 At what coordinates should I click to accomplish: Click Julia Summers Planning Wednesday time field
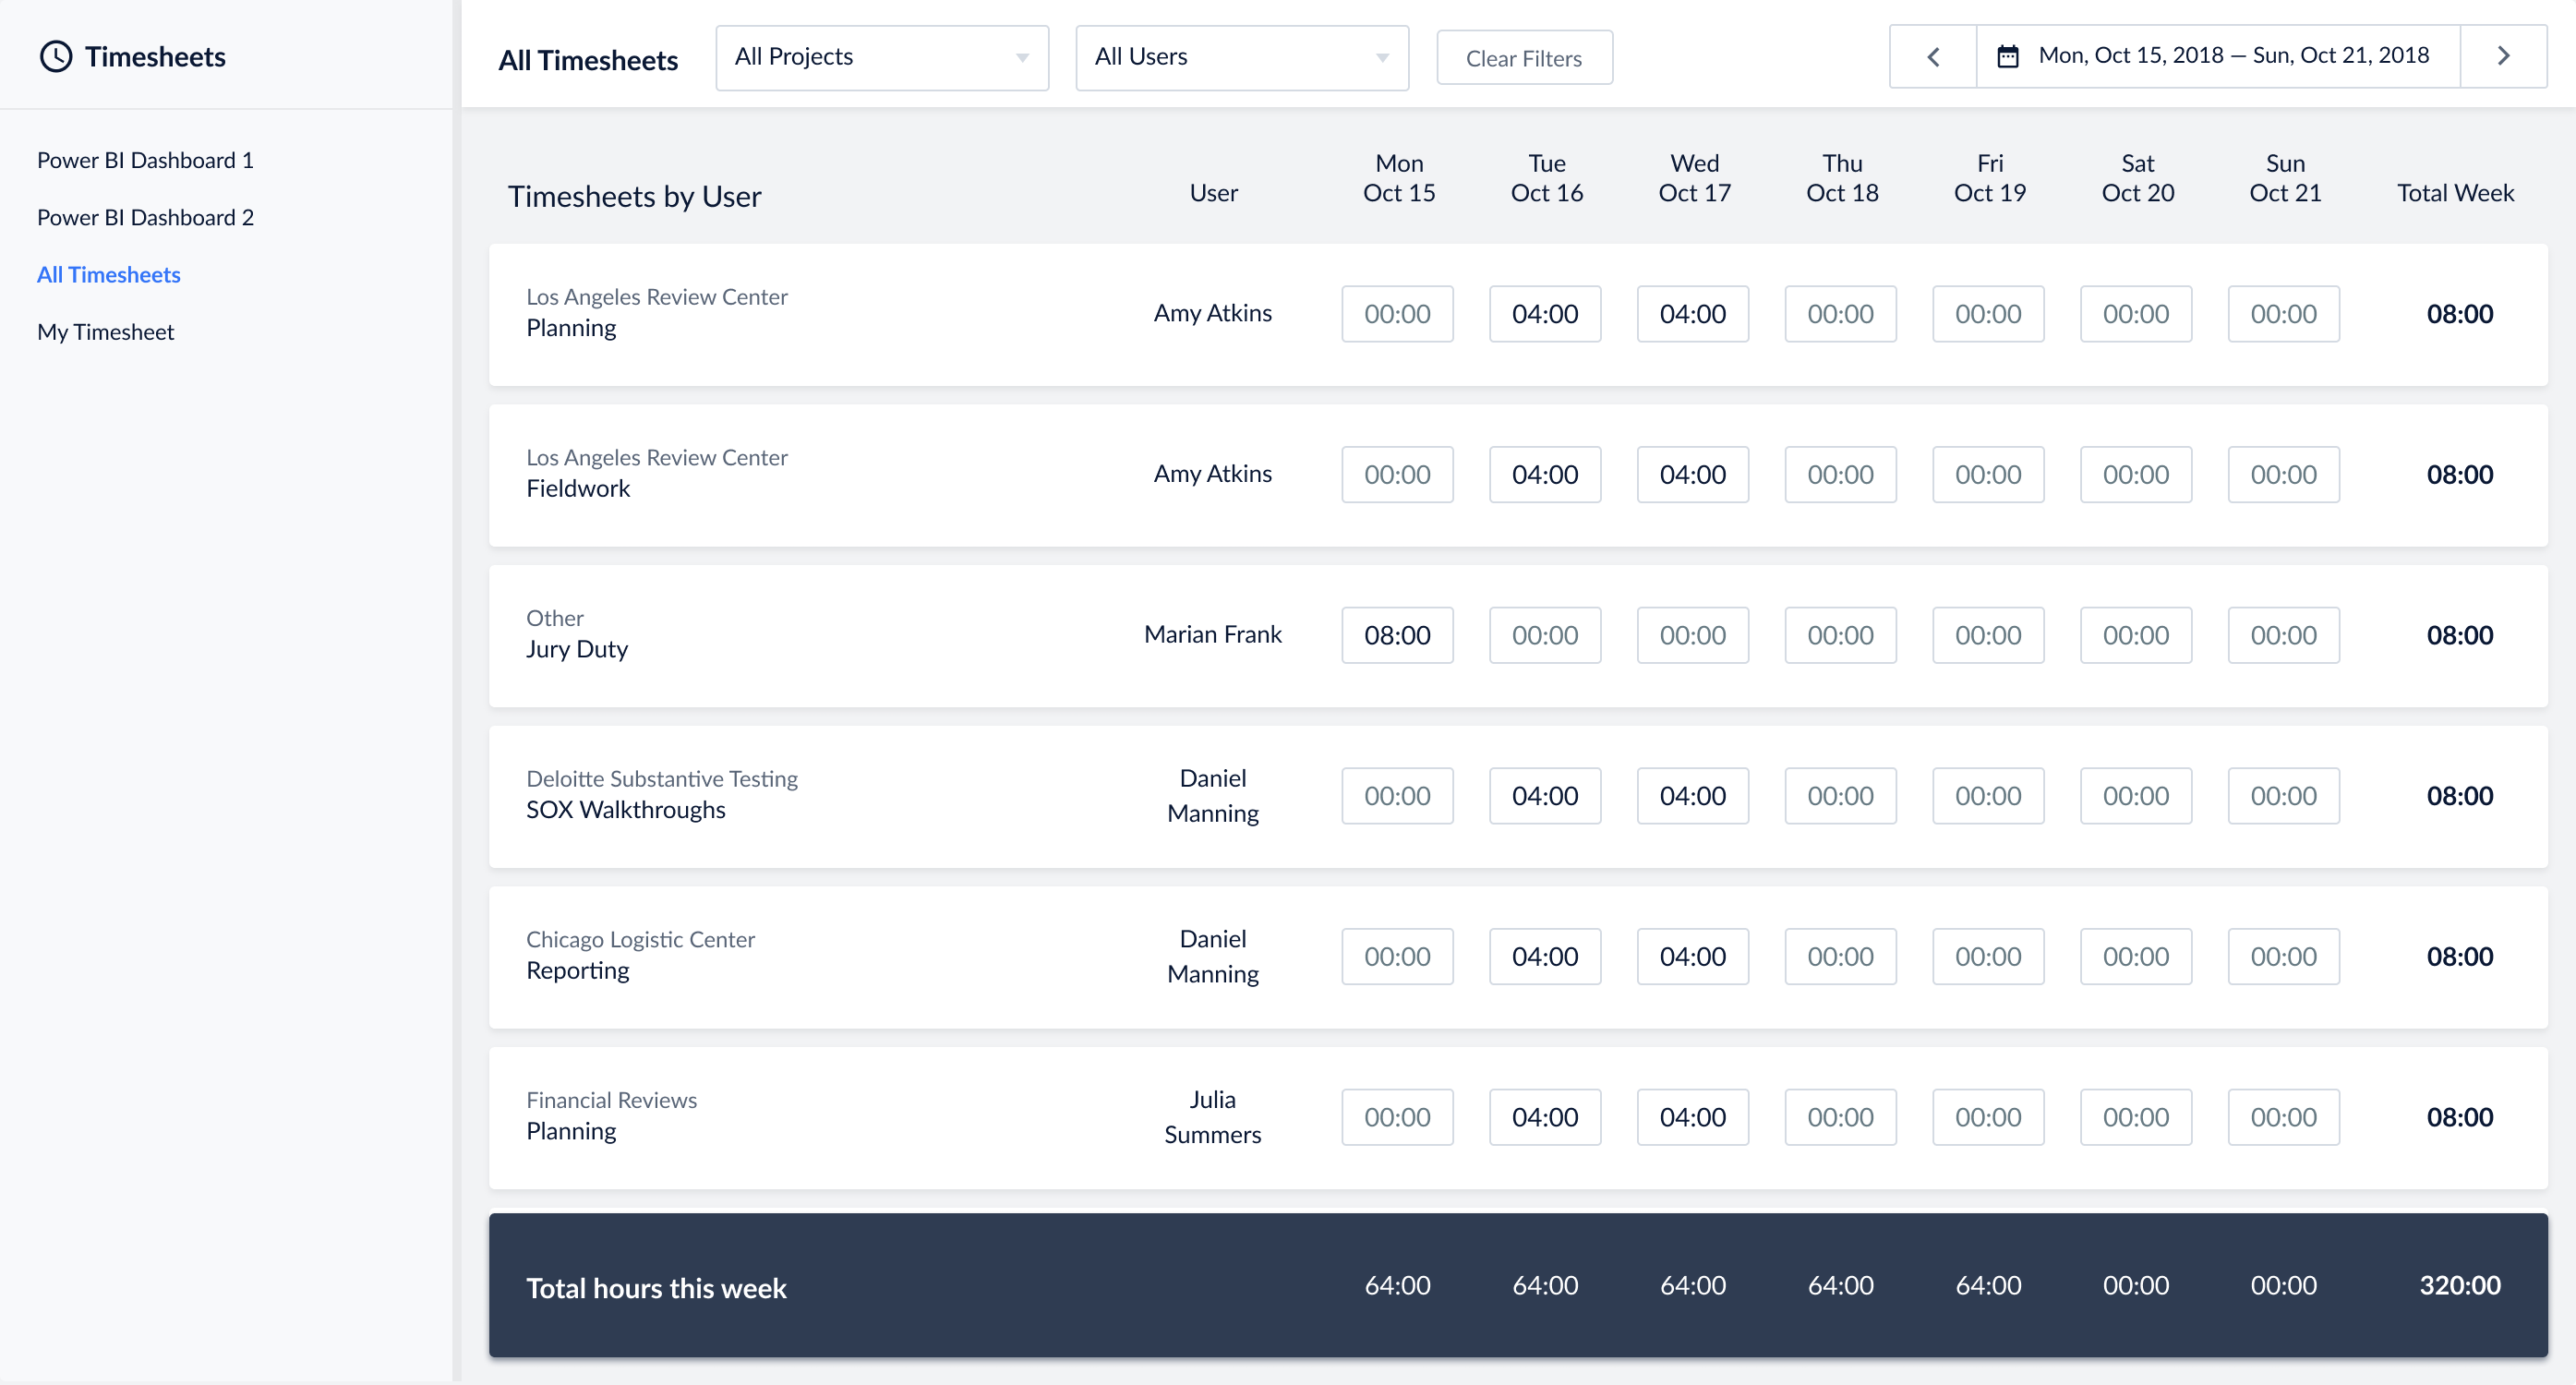(x=1692, y=1117)
